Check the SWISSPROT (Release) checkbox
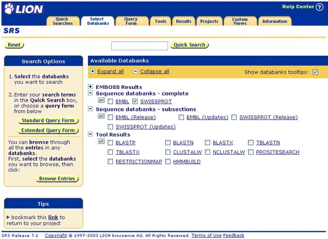The image size is (328, 239). [x=234, y=117]
